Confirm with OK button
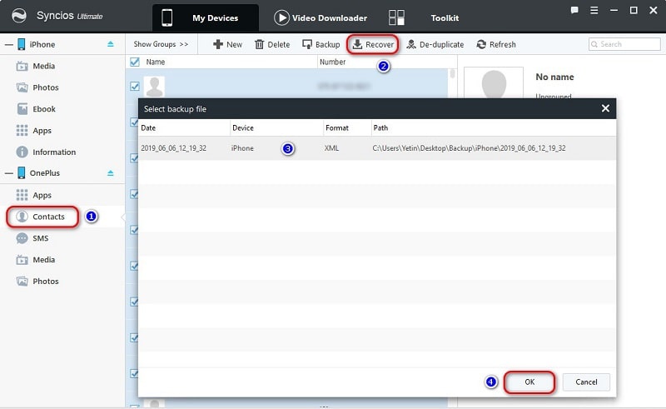This screenshot has width=666, height=409. [x=529, y=382]
